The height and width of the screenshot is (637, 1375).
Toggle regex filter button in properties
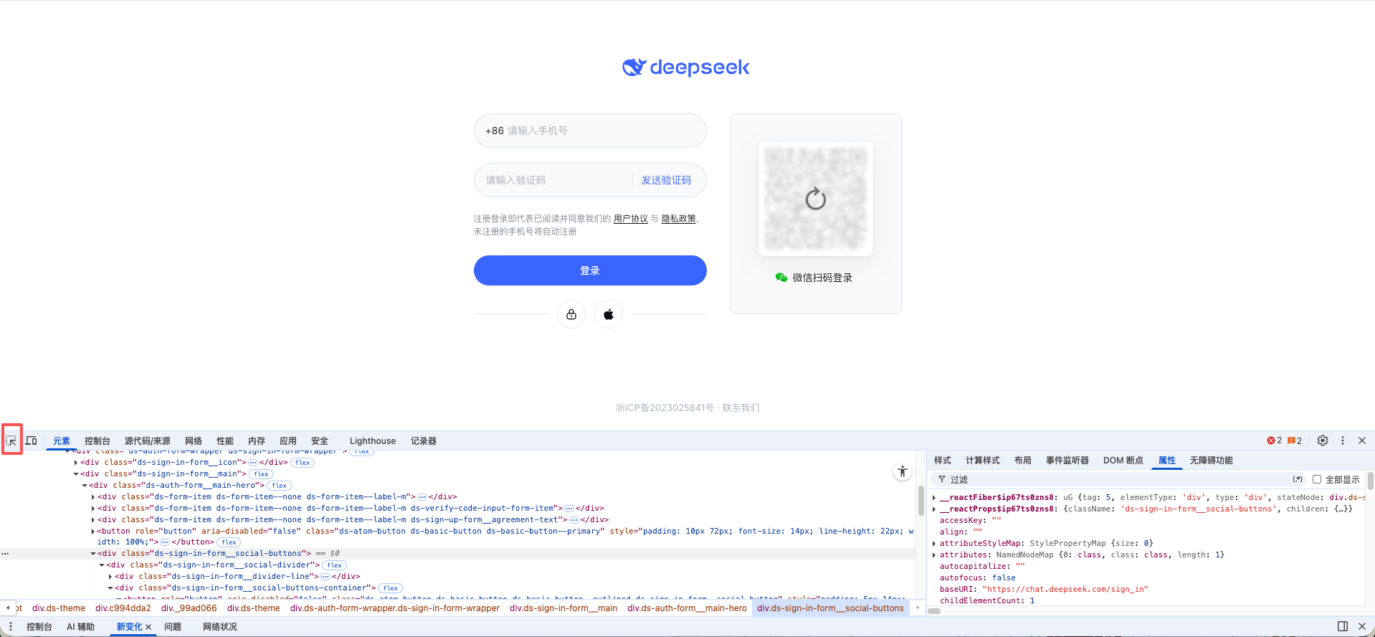click(1298, 479)
